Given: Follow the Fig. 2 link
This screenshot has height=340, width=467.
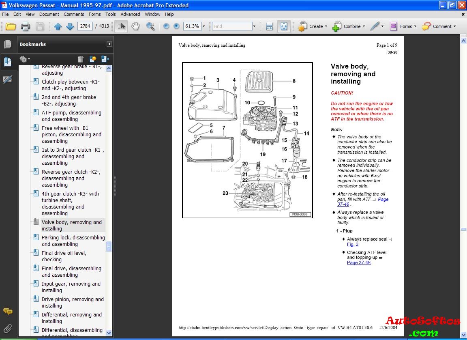Looking at the screenshot, I should (353, 244).
